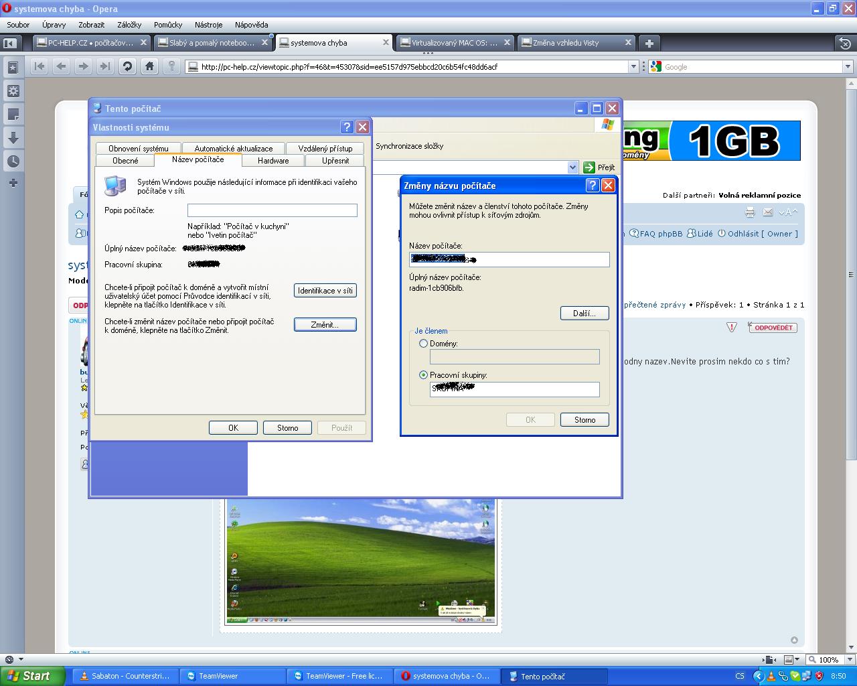The width and height of the screenshot is (857, 686).
Task: Click the print icon on forum page
Action: pyautogui.click(x=750, y=212)
